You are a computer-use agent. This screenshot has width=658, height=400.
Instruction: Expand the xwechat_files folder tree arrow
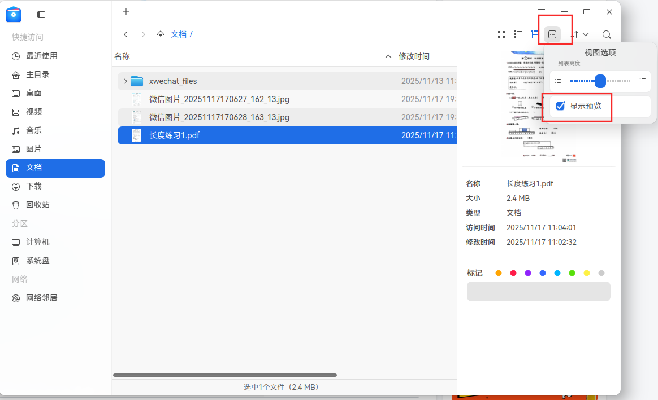(x=125, y=81)
